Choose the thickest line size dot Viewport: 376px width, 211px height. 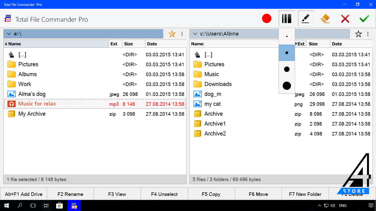287,86
